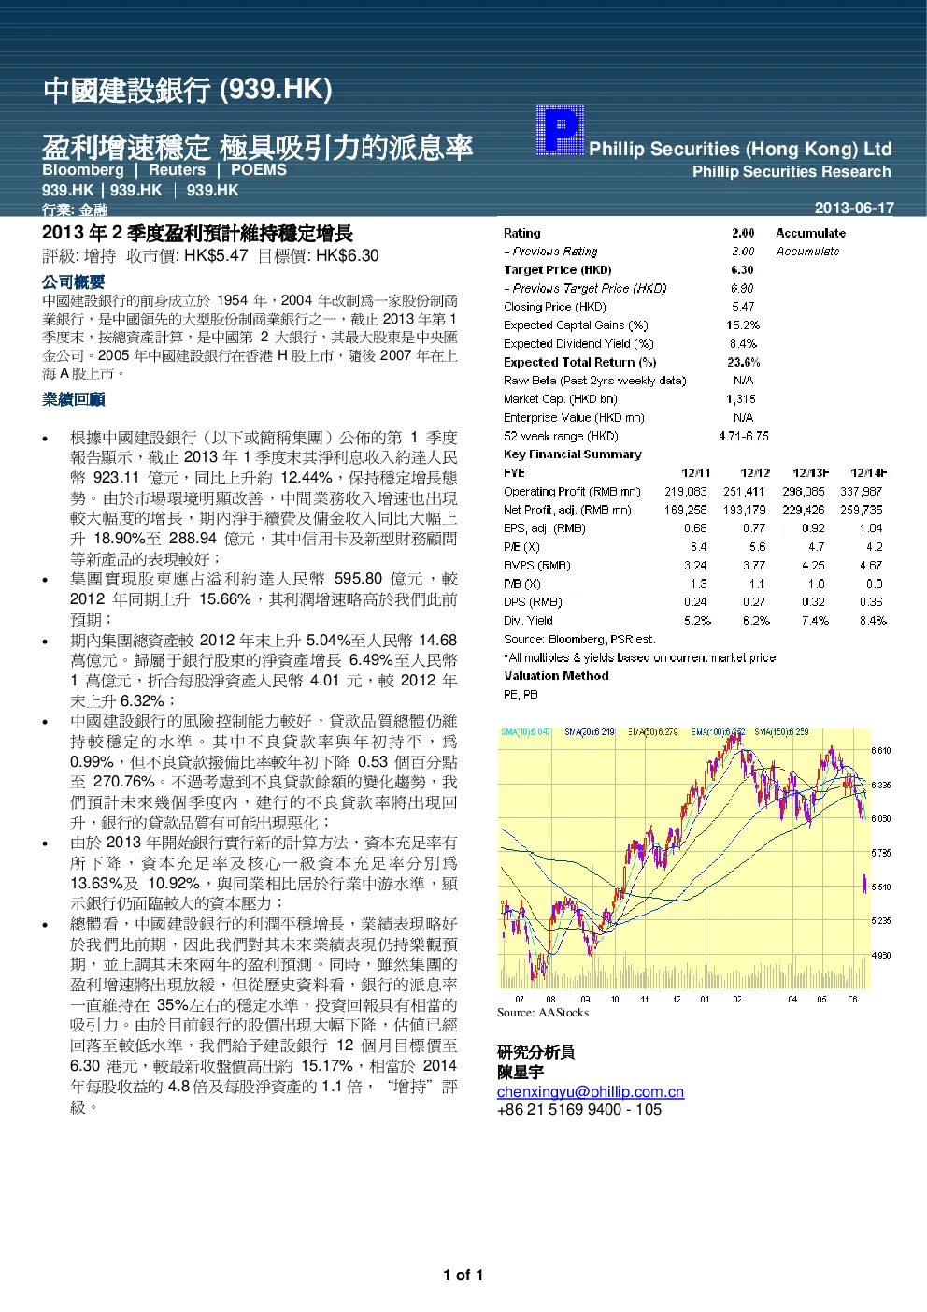Screen dimensions: 927x1312
Task: Click the Reuters label in header
Action: click(x=177, y=169)
